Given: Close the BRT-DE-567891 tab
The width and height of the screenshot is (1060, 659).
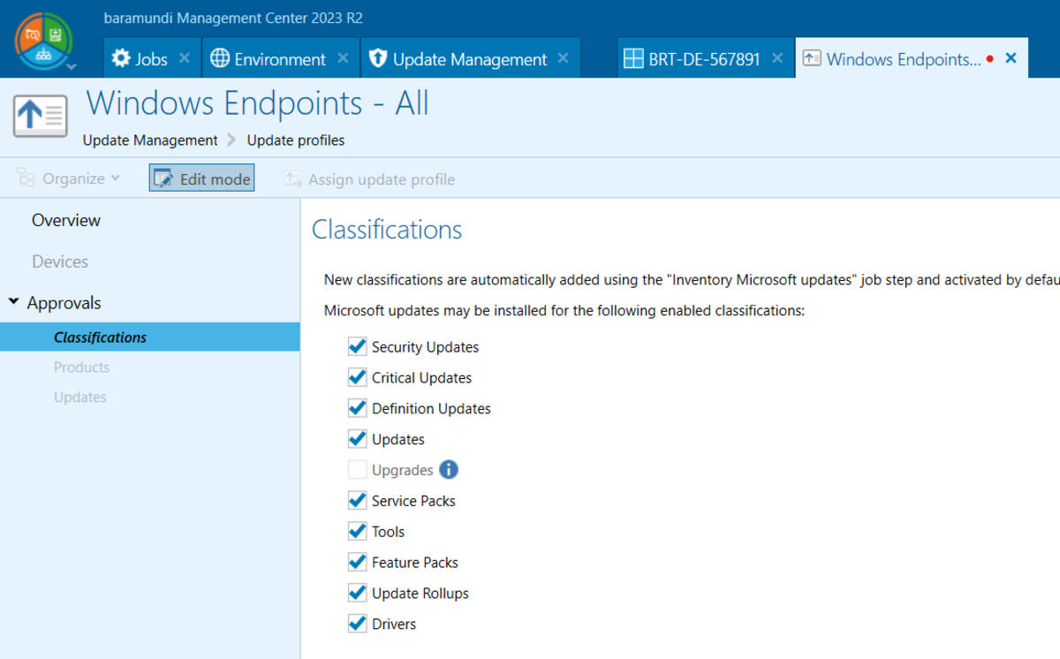Looking at the screenshot, I should tap(777, 58).
